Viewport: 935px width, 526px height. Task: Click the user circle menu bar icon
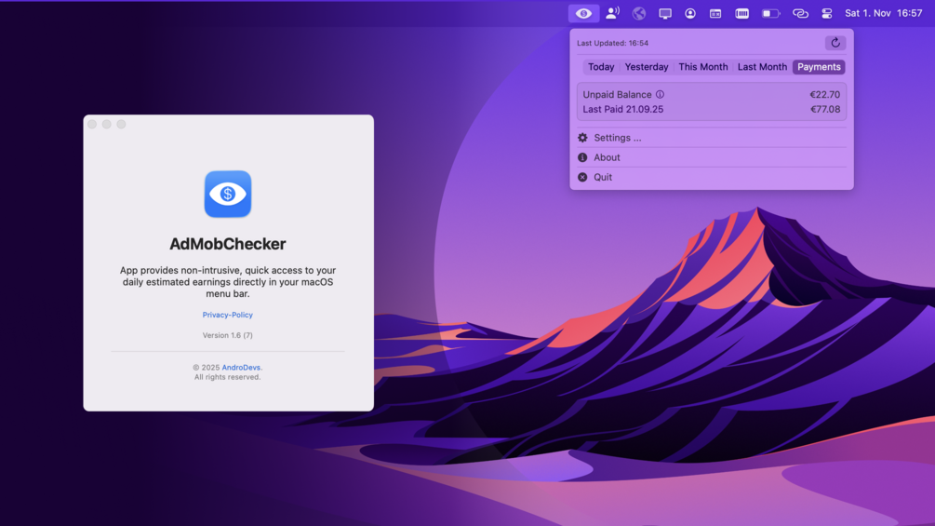[690, 13]
